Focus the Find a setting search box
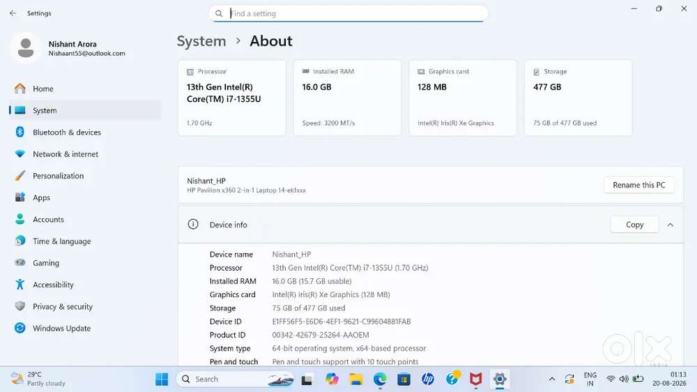The height and width of the screenshot is (392, 697). pyautogui.click(x=348, y=13)
